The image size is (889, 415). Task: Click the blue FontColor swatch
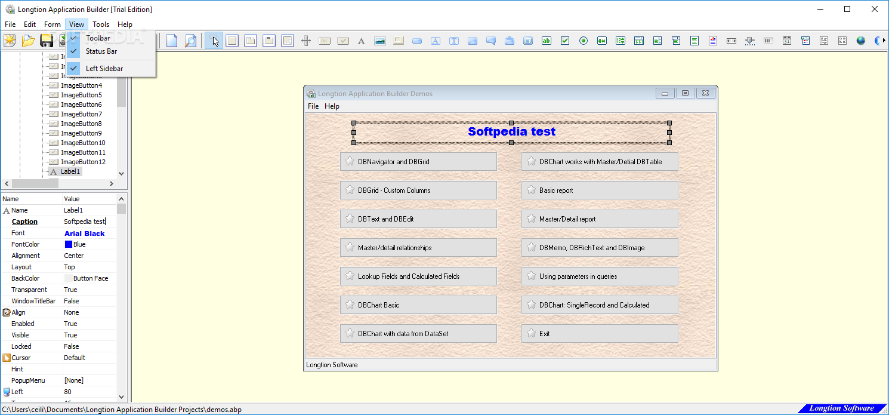click(69, 244)
